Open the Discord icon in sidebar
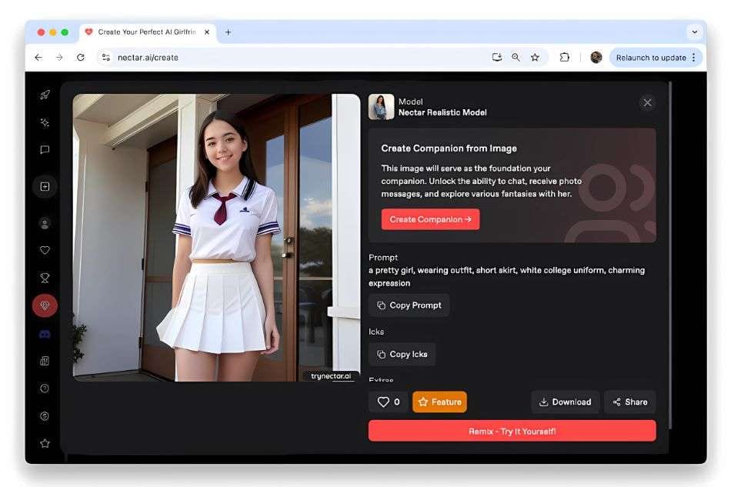 click(x=45, y=334)
